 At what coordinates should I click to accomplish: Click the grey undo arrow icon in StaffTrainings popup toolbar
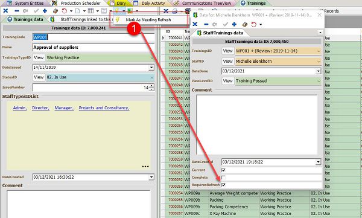pyautogui.click(x=215, y=24)
